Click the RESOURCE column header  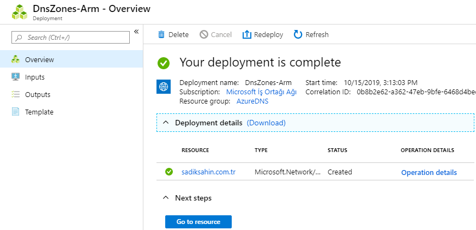point(195,150)
